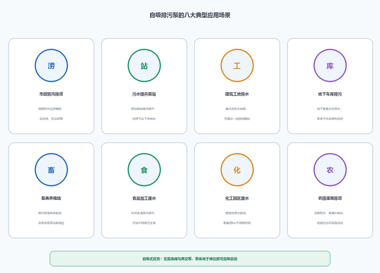
Task: Select the card title 食品加工废水
Action: coord(144,198)
